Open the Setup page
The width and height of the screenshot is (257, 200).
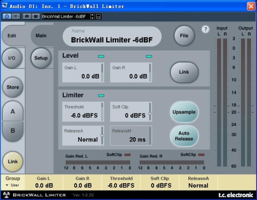point(41,58)
